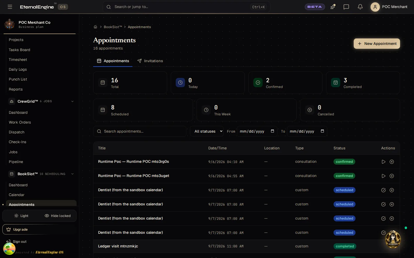Image resolution: width=414 pixels, height=258 pixels.
Task: Select the Appointments tab
Action: [113, 61]
